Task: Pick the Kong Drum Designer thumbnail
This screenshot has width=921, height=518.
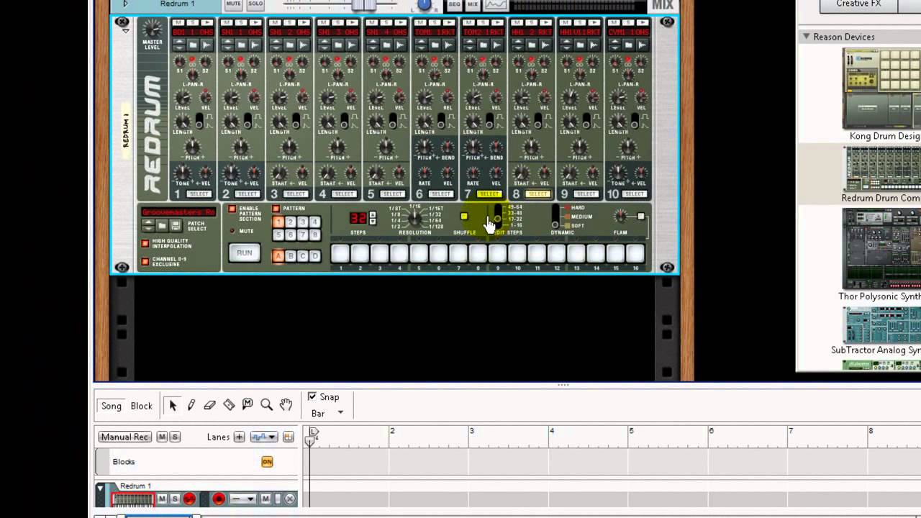Action: (x=881, y=90)
